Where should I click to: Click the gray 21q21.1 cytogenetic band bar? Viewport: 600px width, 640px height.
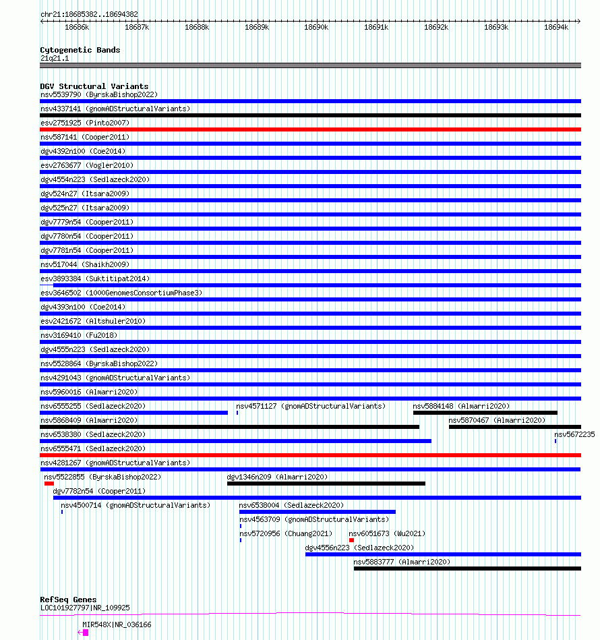tap(310, 65)
